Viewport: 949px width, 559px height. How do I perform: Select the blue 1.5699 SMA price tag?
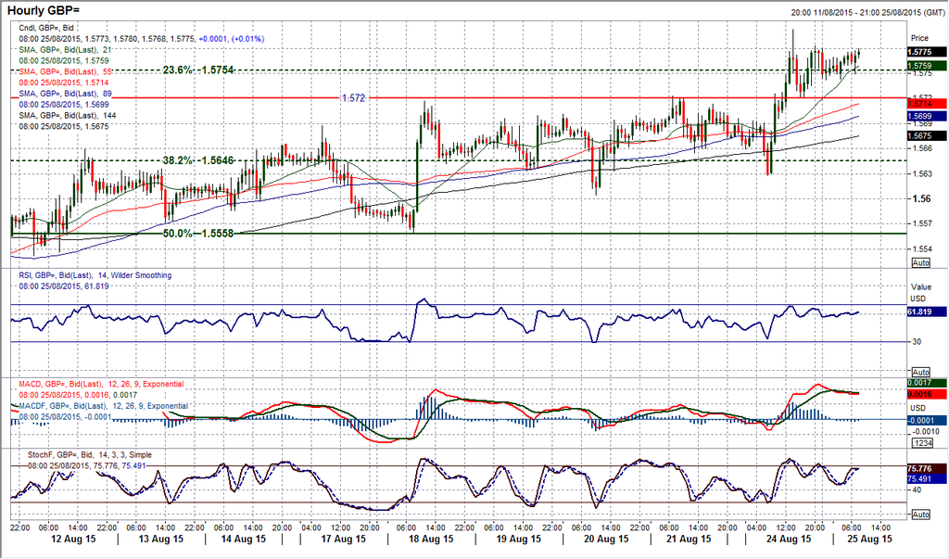pos(927,116)
